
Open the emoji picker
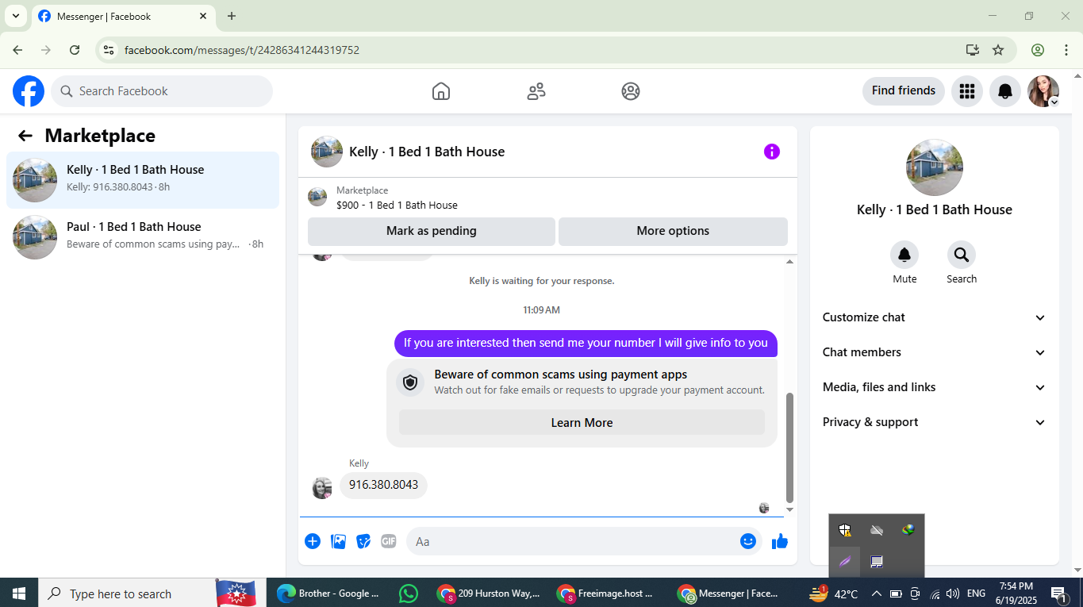tap(748, 541)
